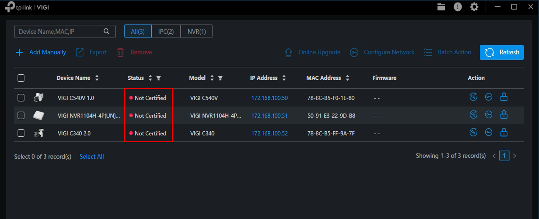The height and width of the screenshot is (219, 539).
Task: Click the Export button
Action: tap(92, 52)
